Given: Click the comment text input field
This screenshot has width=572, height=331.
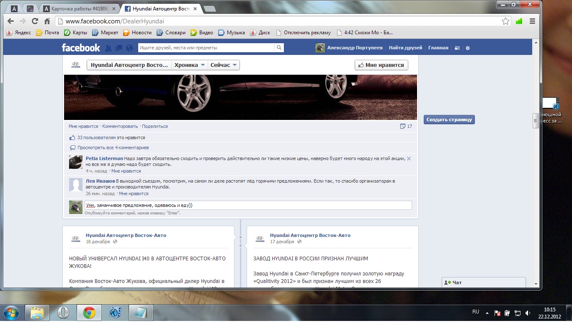Looking at the screenshot, I should pyautogui.click(x=248, y=205).
